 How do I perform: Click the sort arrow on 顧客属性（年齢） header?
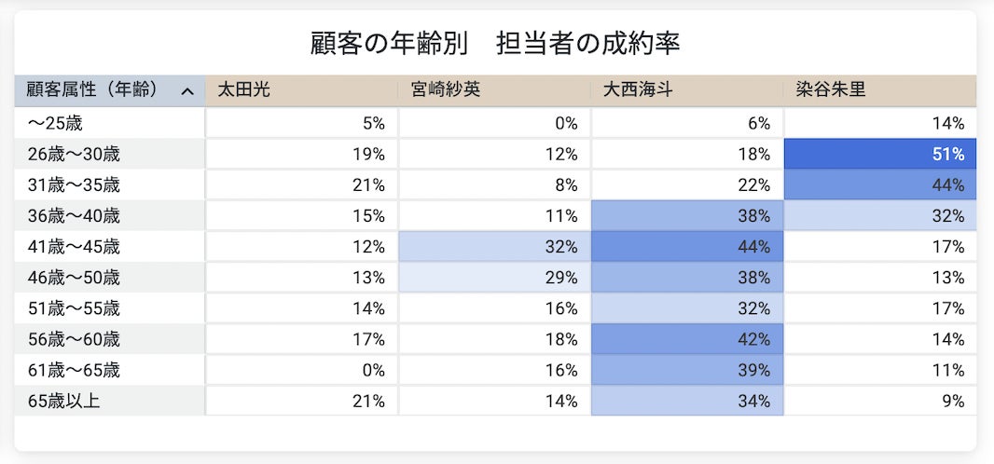[187, 91]
